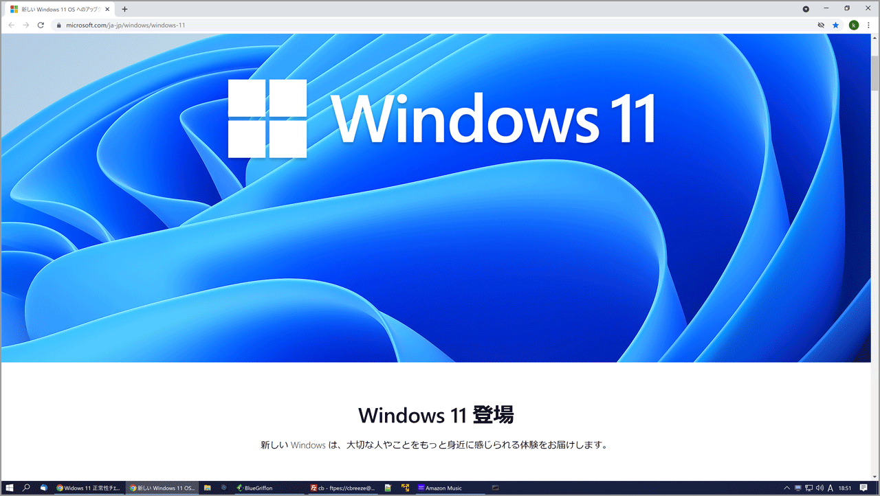Viewport: 880px width, 496px height.
Task: Toggle the IME 'A' input mode indicator
Action: coord(831,488)
